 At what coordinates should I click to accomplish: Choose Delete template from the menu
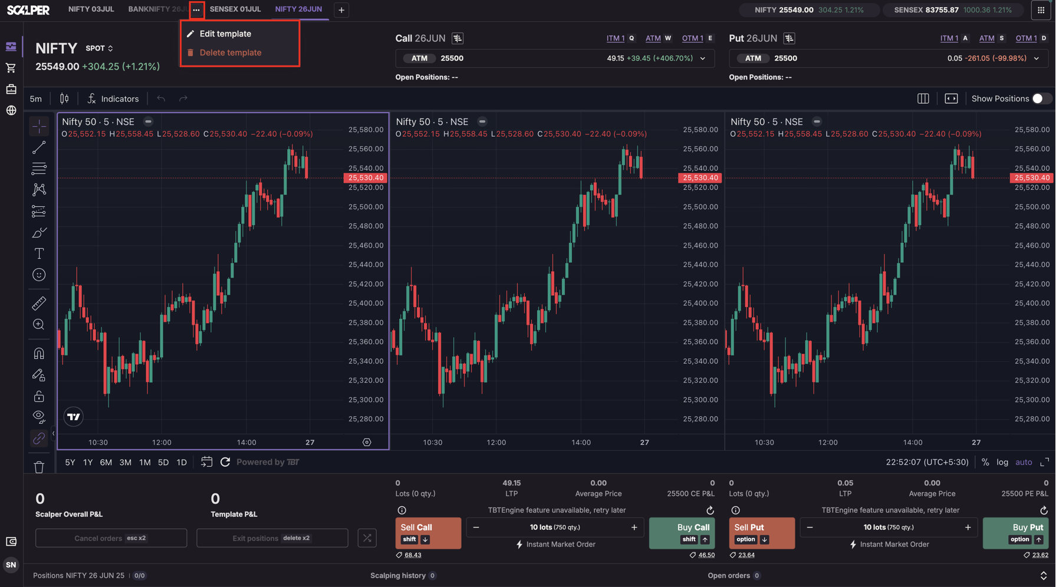coord(230,52)
